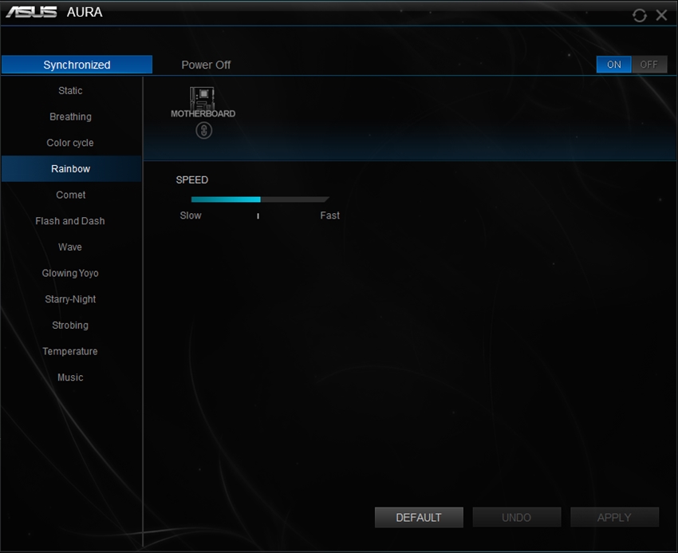This screenshot has height=553, width=678.
Task: Toggle the sync link icon under Motherboard
Action: click(x=204, y=130)
